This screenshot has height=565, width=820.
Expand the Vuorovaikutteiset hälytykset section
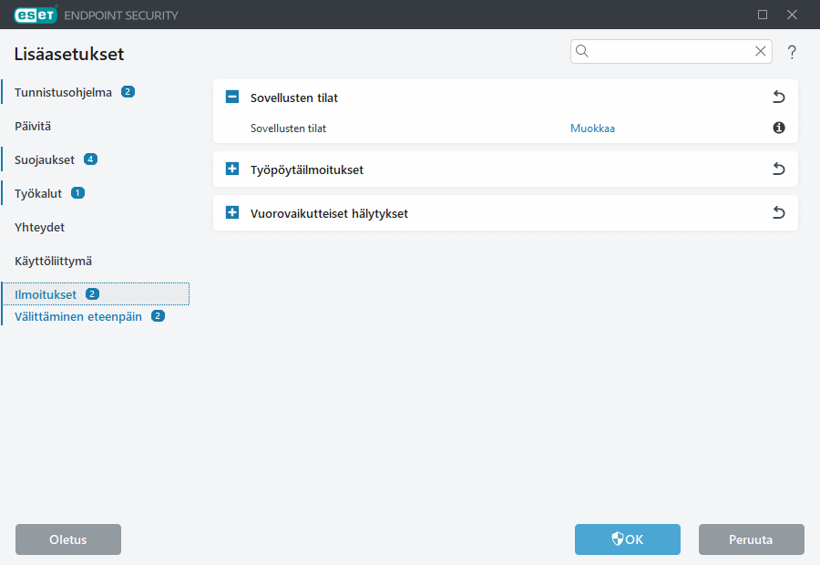coord(232,212)
